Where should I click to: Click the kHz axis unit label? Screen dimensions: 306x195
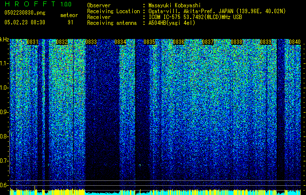click(x=4, y=39)
